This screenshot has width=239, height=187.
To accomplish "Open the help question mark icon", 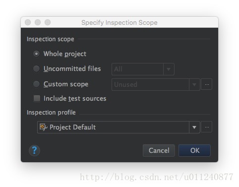I will pos(34,150).
